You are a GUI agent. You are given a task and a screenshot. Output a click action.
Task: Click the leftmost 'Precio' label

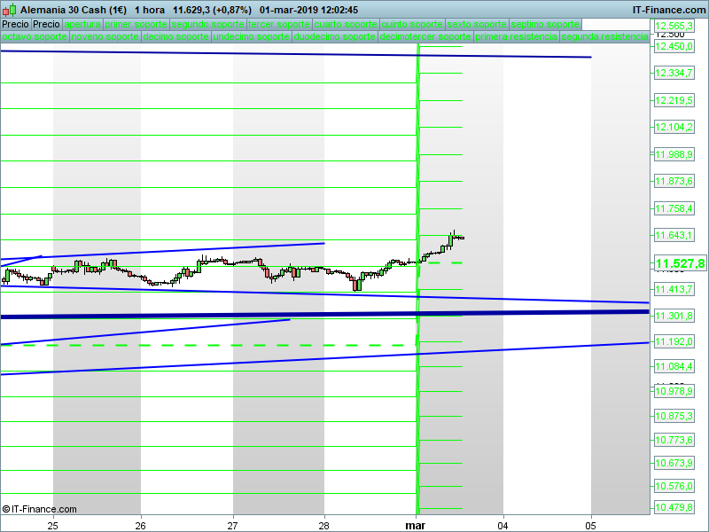(x=15, y=24)
